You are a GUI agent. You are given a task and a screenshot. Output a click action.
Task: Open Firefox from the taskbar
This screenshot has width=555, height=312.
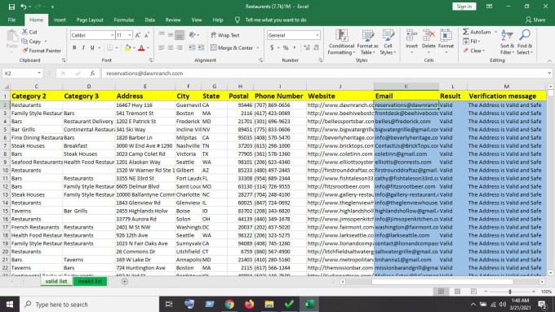pyautogui.click(x=249, y=304)
